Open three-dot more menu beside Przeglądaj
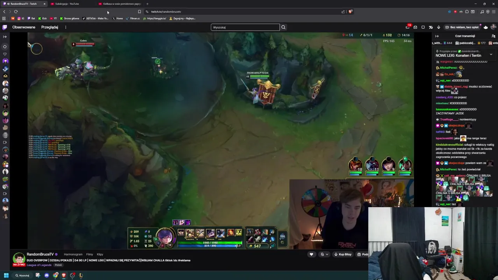Screen dimensions: 498x280 coord(65,27)
